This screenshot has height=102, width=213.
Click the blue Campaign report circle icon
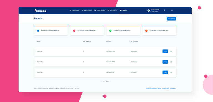(x=38, y=31)
